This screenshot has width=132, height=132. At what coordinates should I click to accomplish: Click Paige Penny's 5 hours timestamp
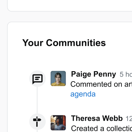pyautogui.click(x=126, y=74)
